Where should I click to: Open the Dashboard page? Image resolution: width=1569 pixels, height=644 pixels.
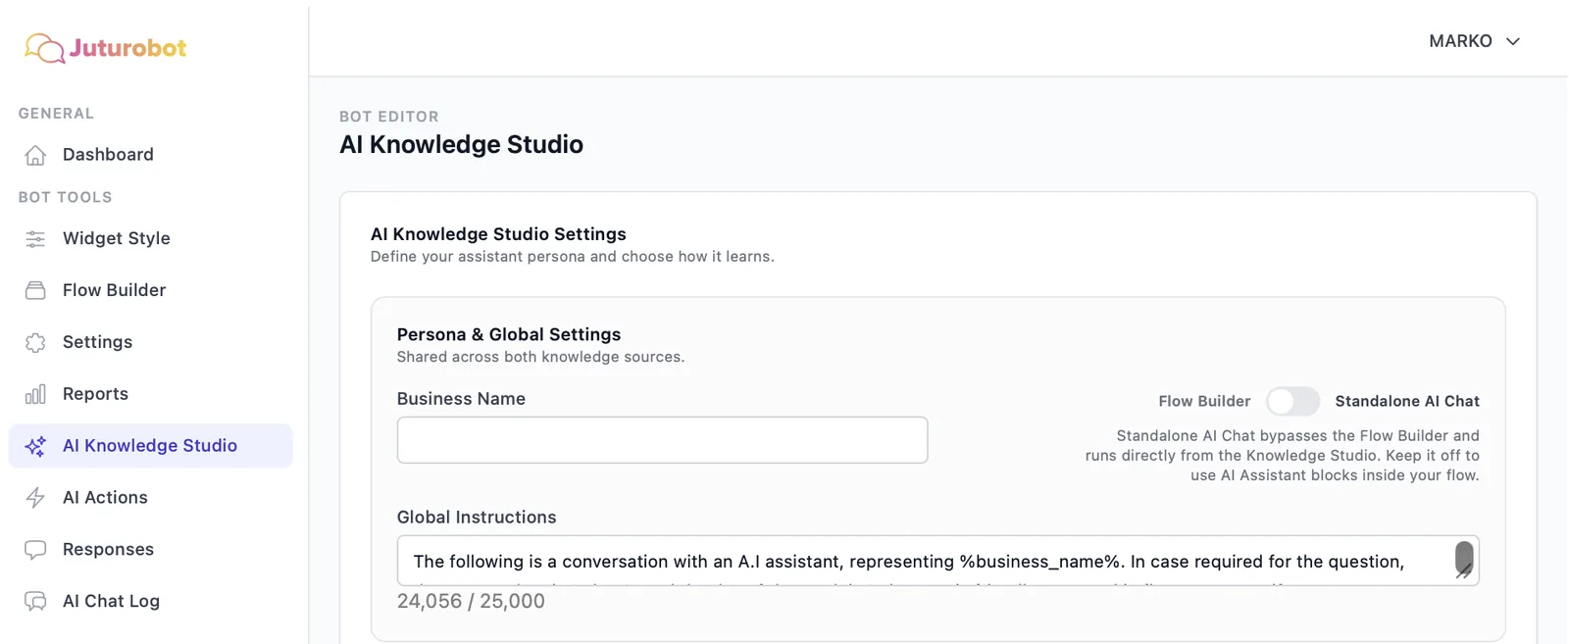tap(151, 155)
